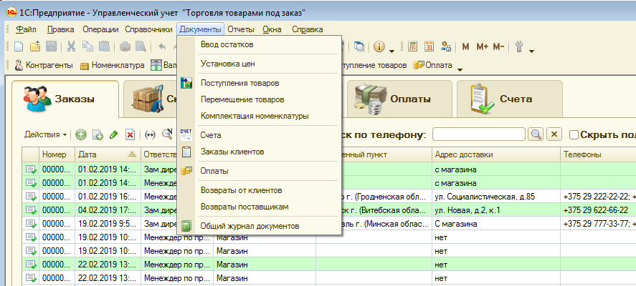
Task: Clear phone search with the X button
Action: tap(554, 134)
